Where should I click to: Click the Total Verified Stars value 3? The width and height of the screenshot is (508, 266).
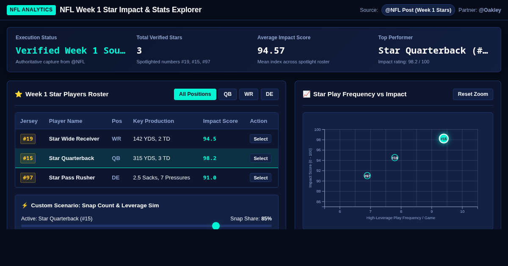tap(139, 51)
